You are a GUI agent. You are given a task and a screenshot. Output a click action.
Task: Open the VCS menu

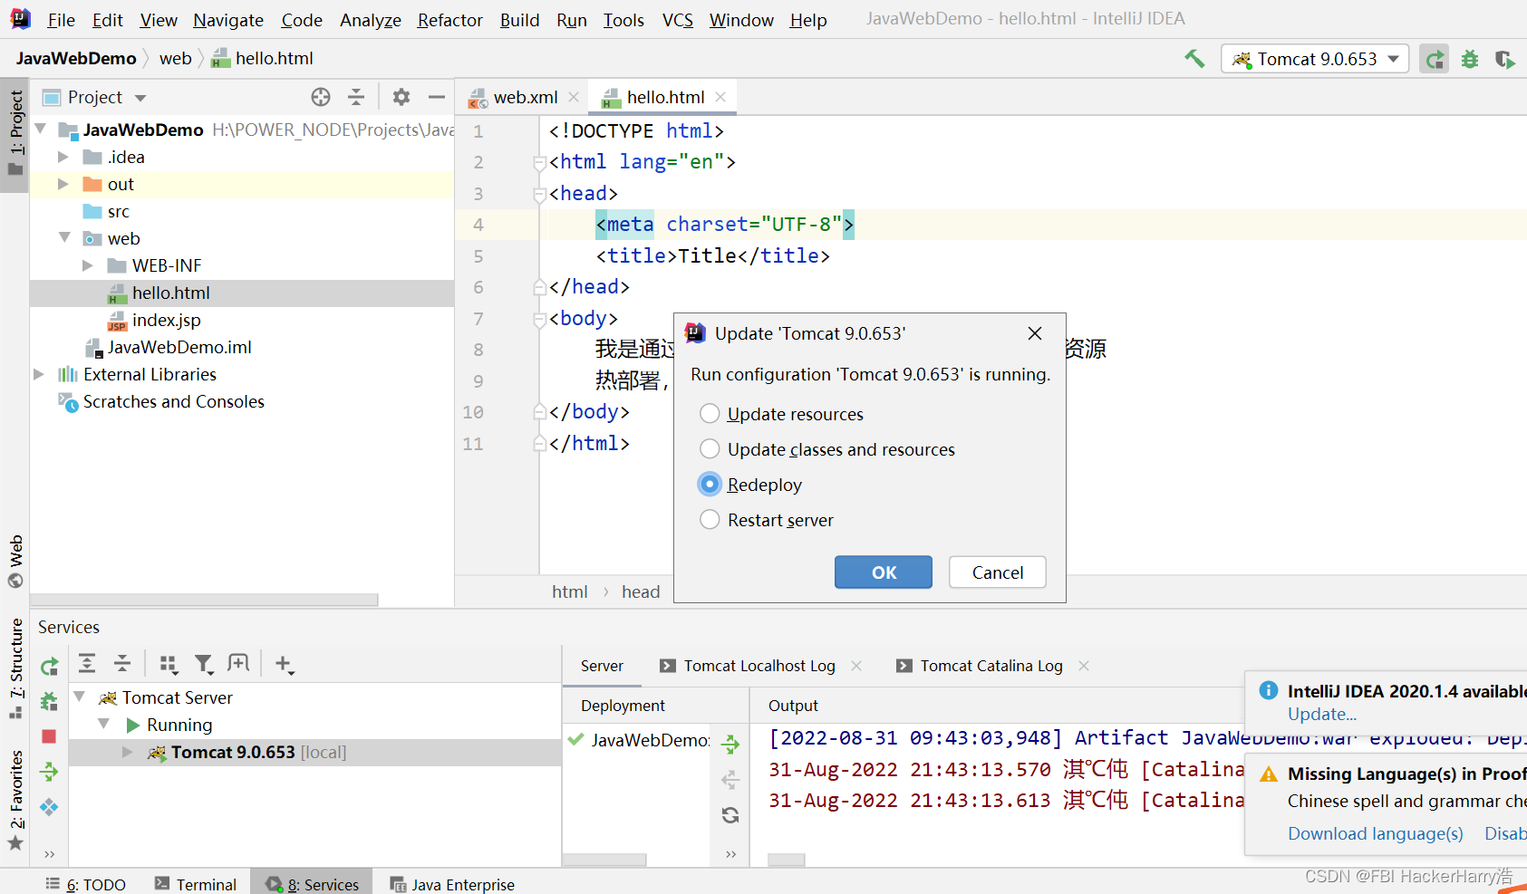pyautogui.click(x=677, y=20)
